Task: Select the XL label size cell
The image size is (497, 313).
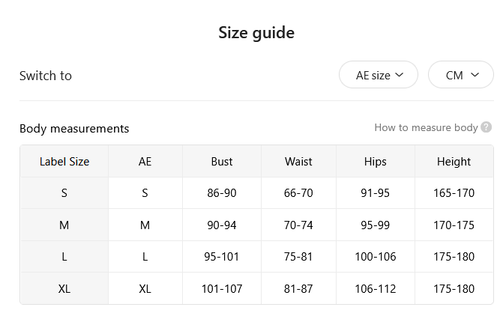Action: click(64, 288)
